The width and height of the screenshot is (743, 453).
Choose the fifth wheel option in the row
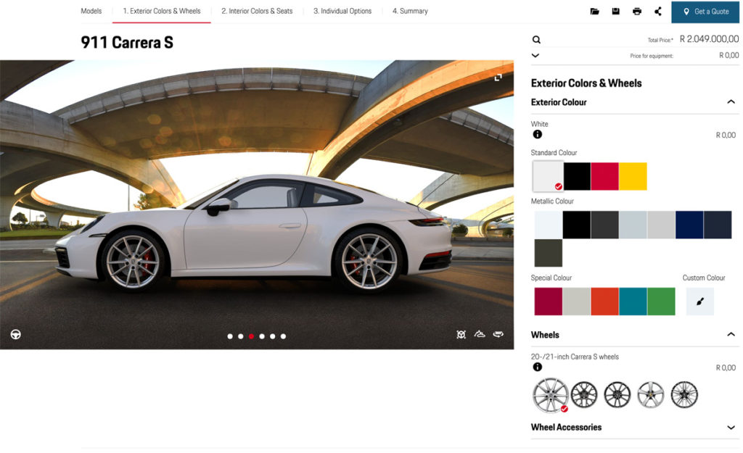(x=684, y=395)
